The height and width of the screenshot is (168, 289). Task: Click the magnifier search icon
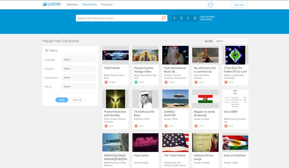pos(163,18)
